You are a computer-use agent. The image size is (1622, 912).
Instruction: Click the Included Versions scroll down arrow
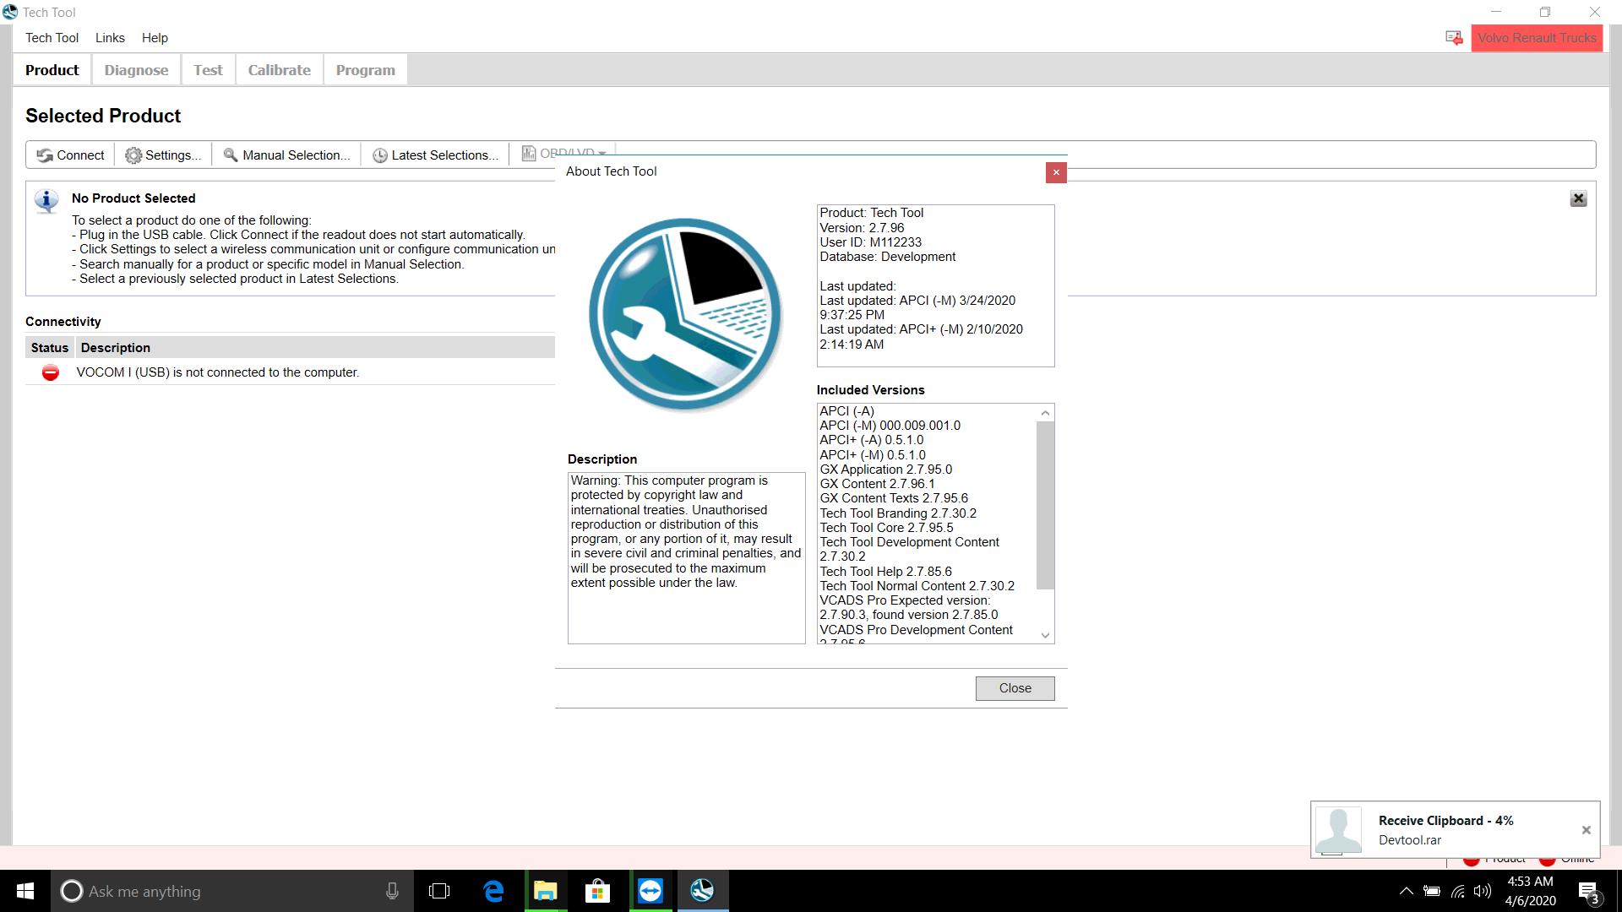point(1045,635)
